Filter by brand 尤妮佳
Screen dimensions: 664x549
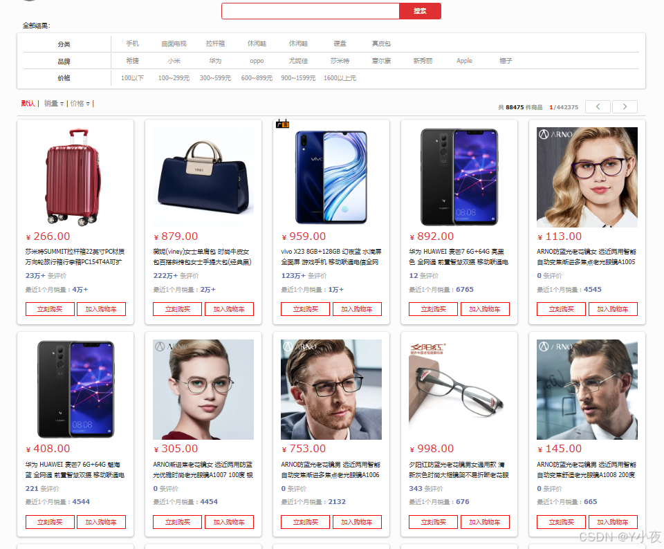(x=298, y=61)
